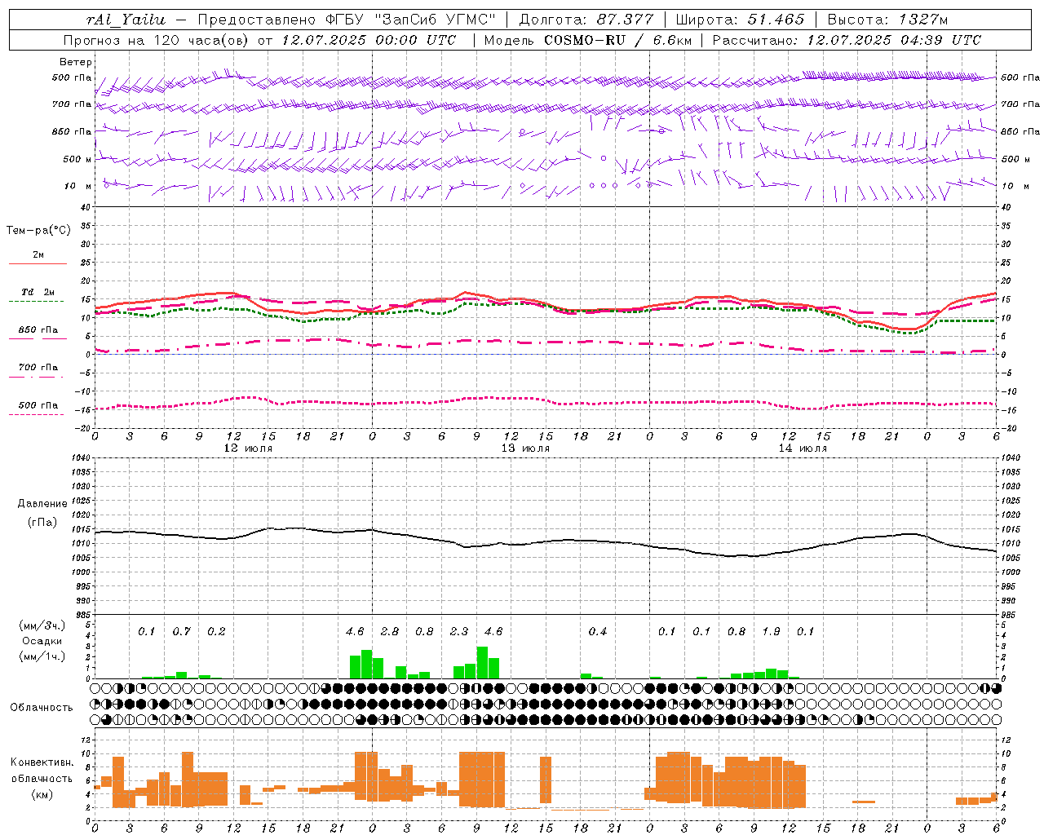Click the altitude value 1327м
The height and width of the screenshot is (835, 1044).
click(x=924, y=20)
